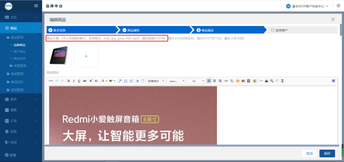The height and width of the screenshot is (162, 344).
Task: Center align text
Action: tap(215, 81)
